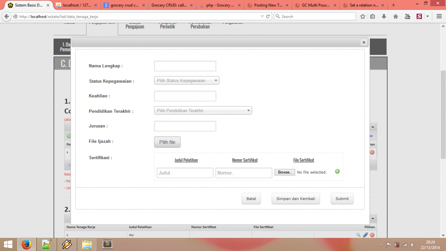Switch to the Grocery CRUD: call... tab
This screenshot has width=446, height=251.
pos(172,5)
